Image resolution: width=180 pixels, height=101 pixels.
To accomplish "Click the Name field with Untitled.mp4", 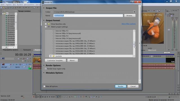I will tap(88, 16).
